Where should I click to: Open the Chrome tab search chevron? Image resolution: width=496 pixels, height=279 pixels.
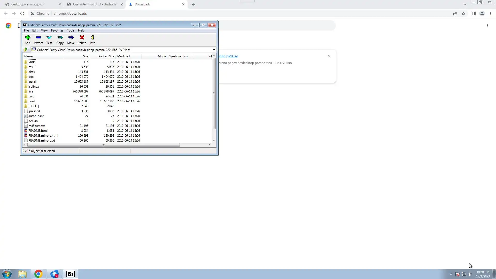tap(465, 4)
